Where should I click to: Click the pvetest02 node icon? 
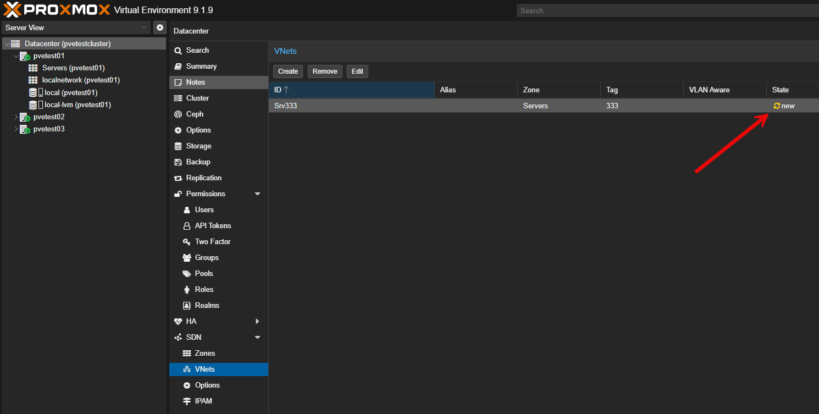[x=25, y=117]
